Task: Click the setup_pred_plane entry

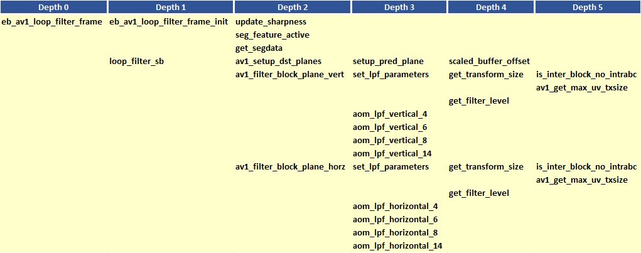Action: pyautogui.click(x=388, y=62)
